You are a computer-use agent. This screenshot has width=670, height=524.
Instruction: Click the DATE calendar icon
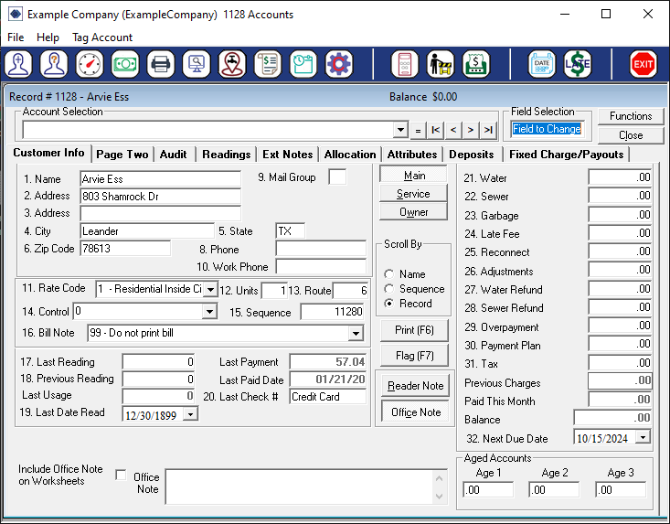click(542, 65)
